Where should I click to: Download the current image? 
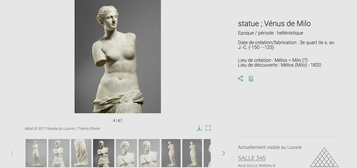(199, 128)
